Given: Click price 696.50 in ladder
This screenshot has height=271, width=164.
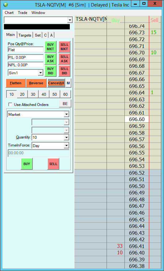Looking at the screenshot, I should click(x=137, y=186).
